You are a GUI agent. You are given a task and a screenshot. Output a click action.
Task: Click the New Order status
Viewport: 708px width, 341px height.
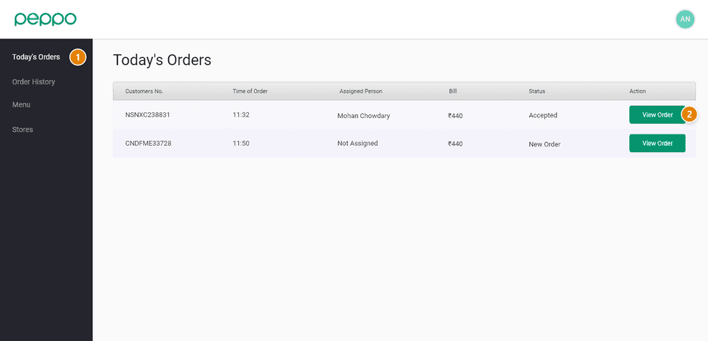pos(544,144)
